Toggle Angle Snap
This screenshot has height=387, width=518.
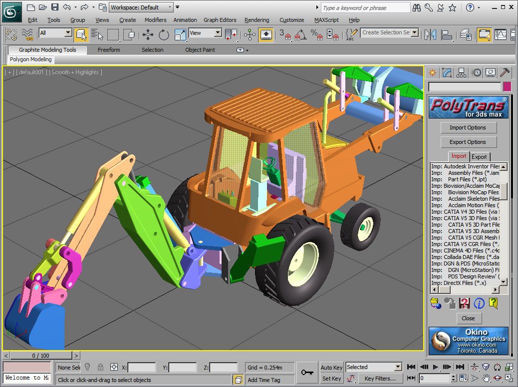(x=300, y=34)
